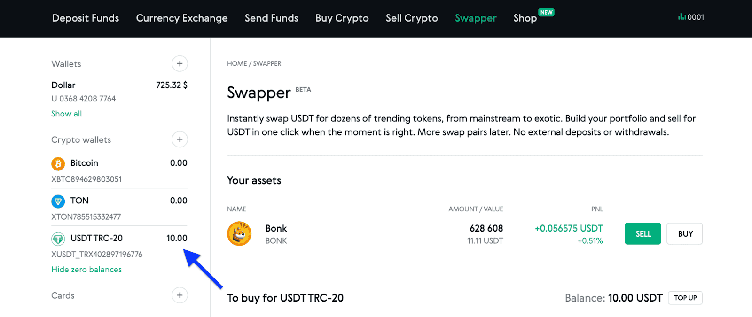Click the green USDT TRC-20 icon
The width and height of the screenshot is (752, 317).
58,239
